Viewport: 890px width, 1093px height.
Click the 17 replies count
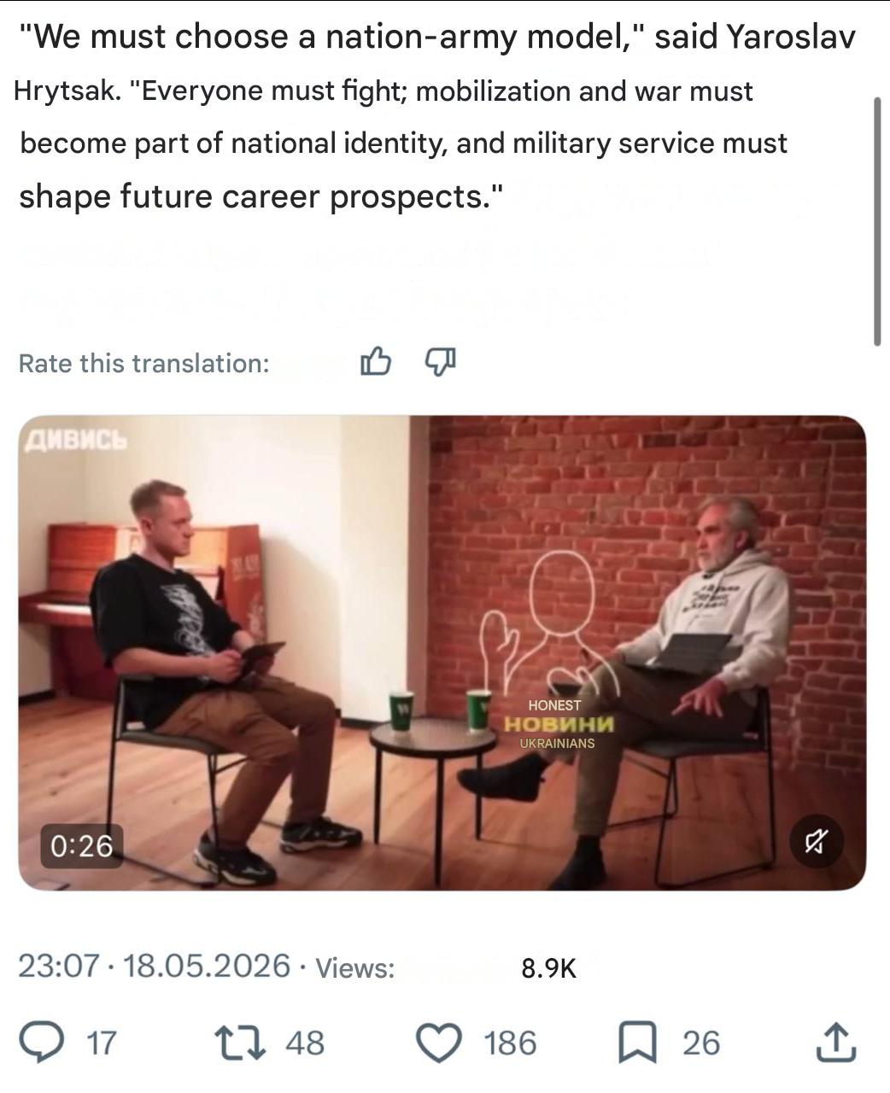pos(102,1043)
